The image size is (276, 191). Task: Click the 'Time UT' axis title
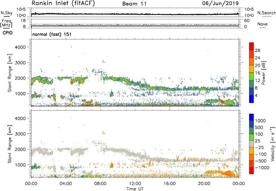[135, 189]
